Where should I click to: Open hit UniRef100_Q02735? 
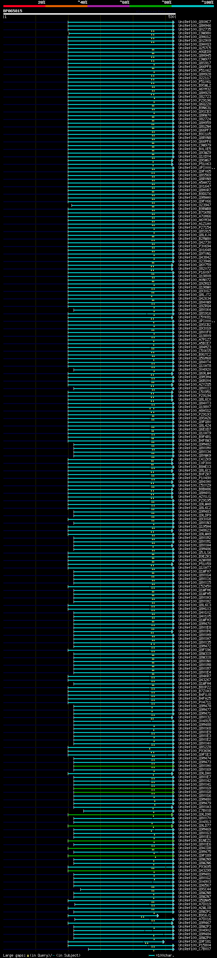pos(195,29)
